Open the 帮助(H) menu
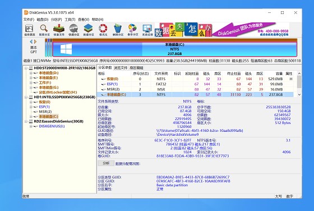The width and height of the screenshot is (314, 211). (x=98, y=20)
